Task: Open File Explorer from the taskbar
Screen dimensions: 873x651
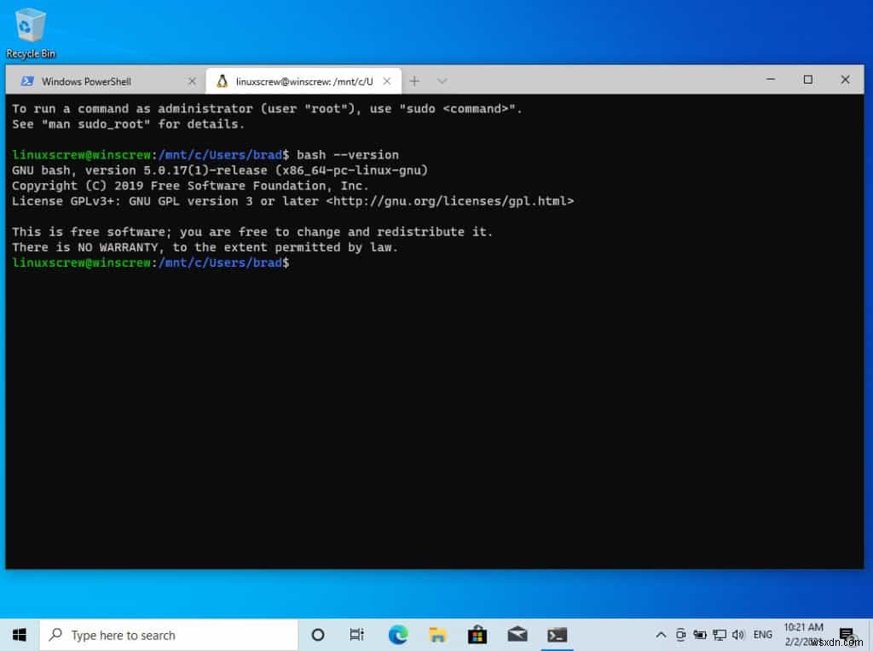Action: tap(437, 634)
